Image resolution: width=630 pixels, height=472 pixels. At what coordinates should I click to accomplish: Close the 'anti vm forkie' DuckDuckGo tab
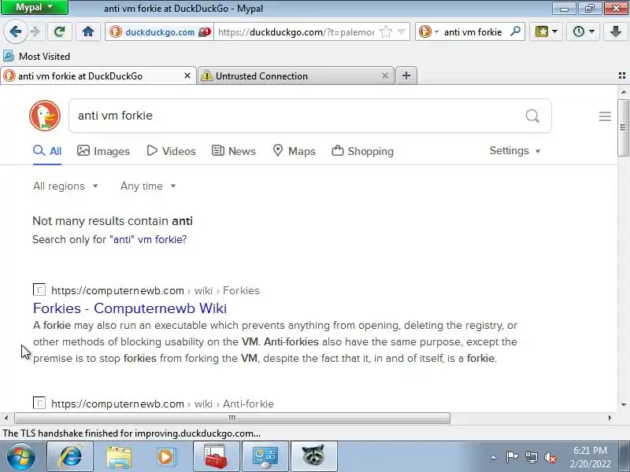[x=187, y=76]
